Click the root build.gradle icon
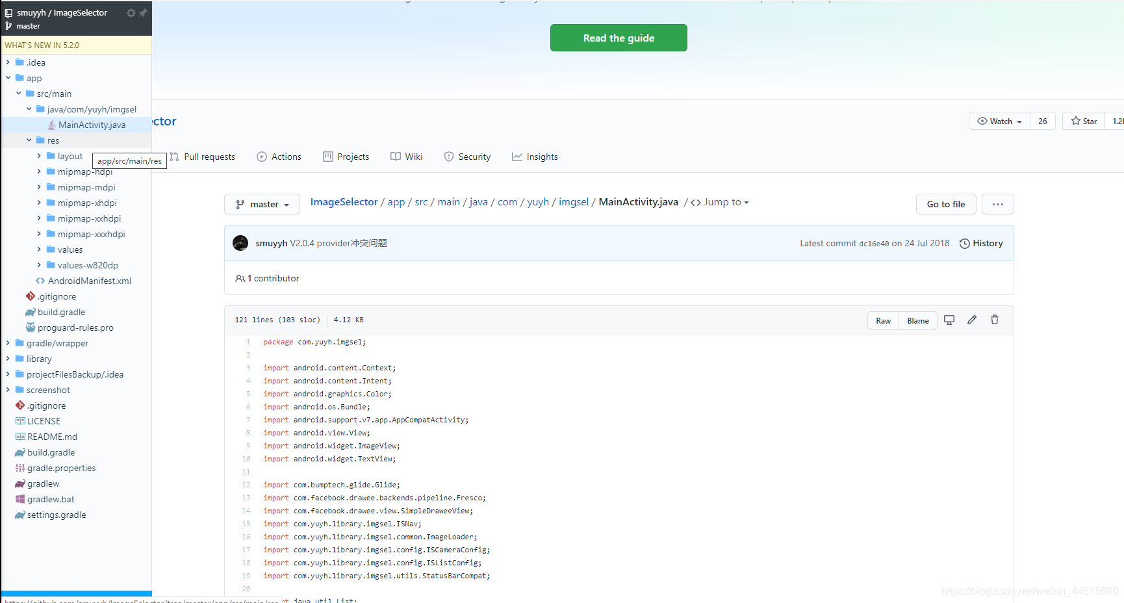The image size is (1124, 603). (20, 452)
